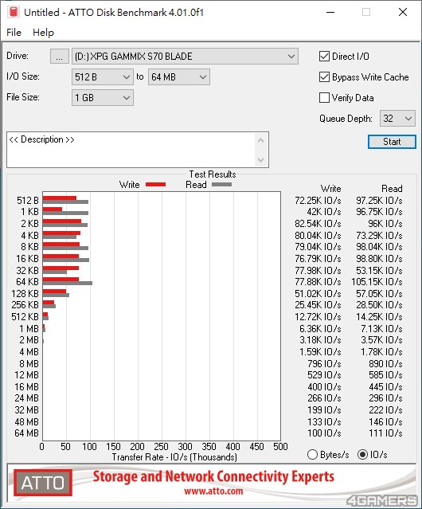Open the Queue Depth dropdown
The width and height of the screenshot is (422, 509).
click(397, 119)
